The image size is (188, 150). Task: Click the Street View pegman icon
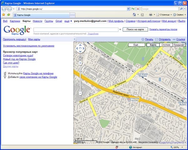[80, 58]
